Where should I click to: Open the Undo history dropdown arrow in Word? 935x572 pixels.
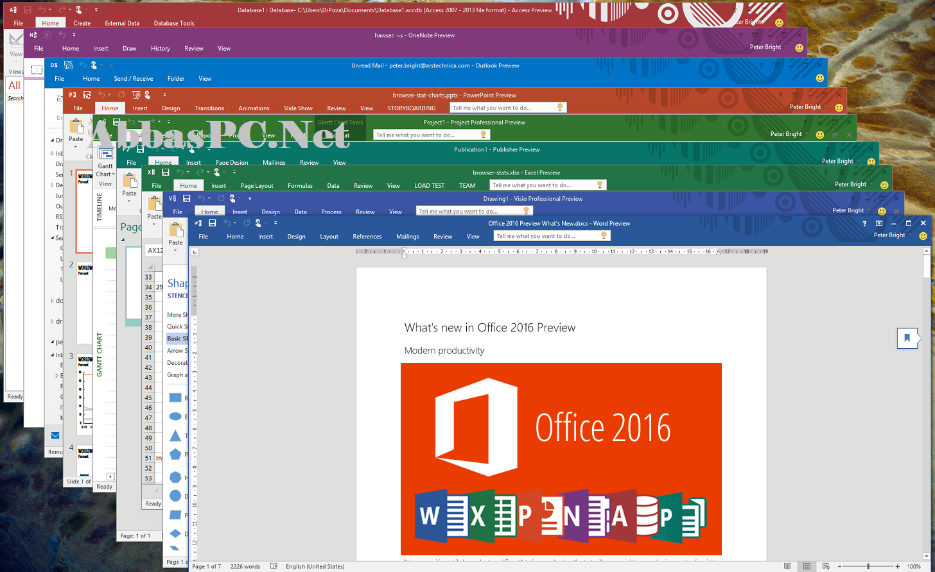coord(234,223)
